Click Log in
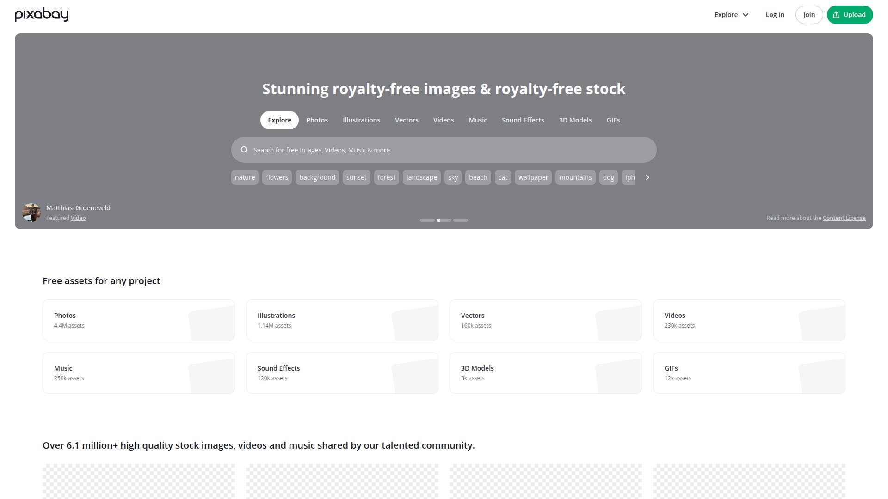This screenshot has width=888, height=499. click(775, 15)
